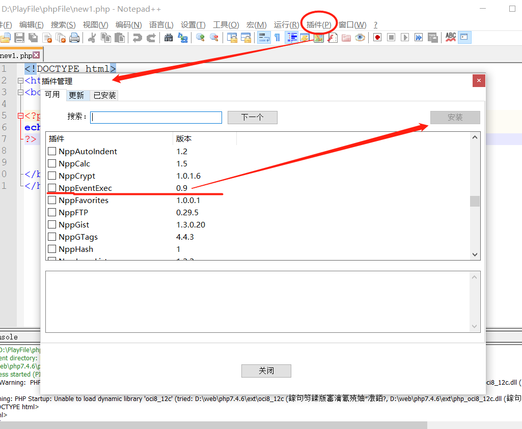Switch to the 更新 tab
Image resolution: width=522 pixels, height=429 pixels.
point(77,96)
